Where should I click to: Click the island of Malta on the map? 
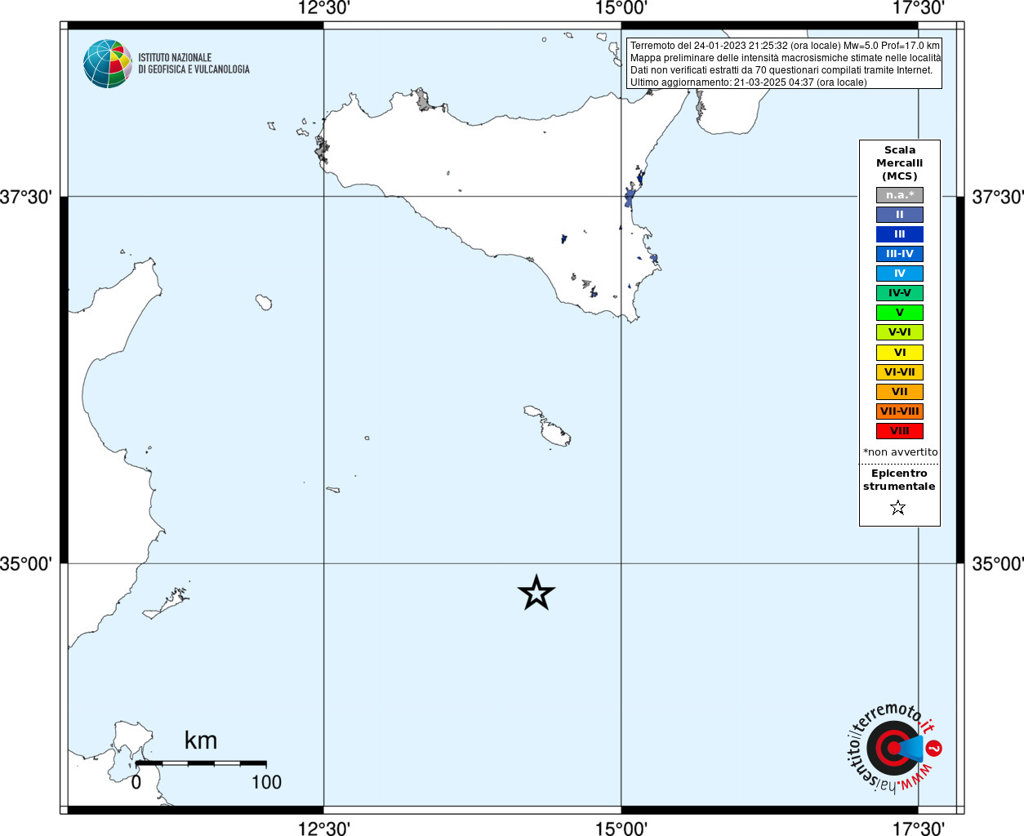pyautogui.click(x=555, y=434)
